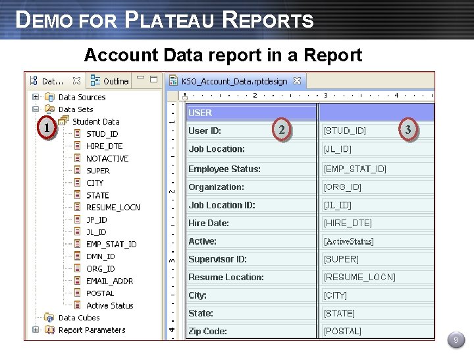
Task: Click the CITY column icon
Action: coord(78,183)
